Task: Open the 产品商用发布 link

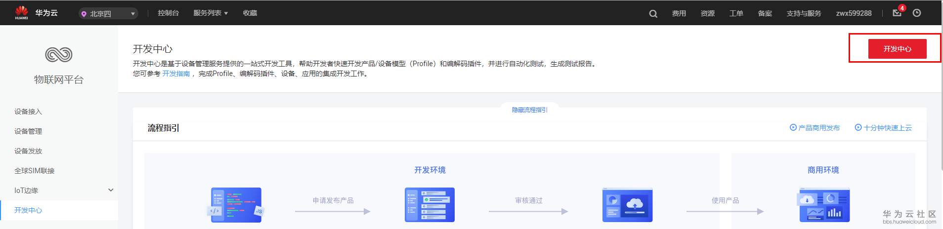Action: pyautogui.click(x=819, y=127)
